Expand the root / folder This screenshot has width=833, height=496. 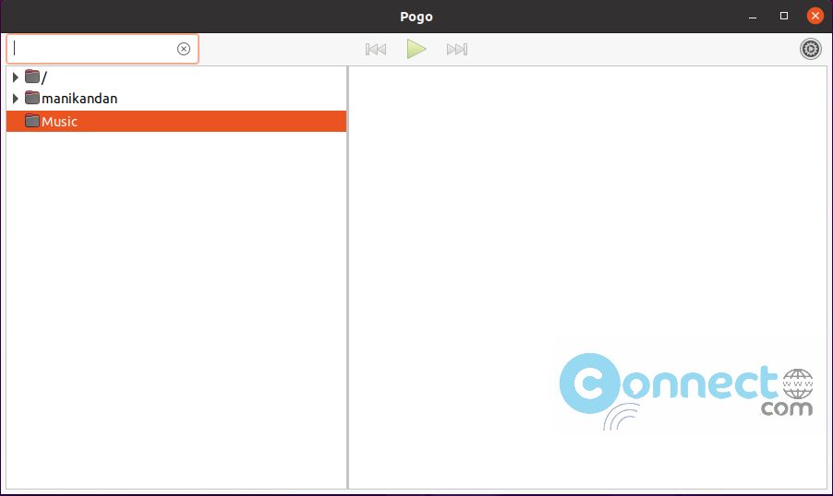pyautogui.click(x=16, y=77)
